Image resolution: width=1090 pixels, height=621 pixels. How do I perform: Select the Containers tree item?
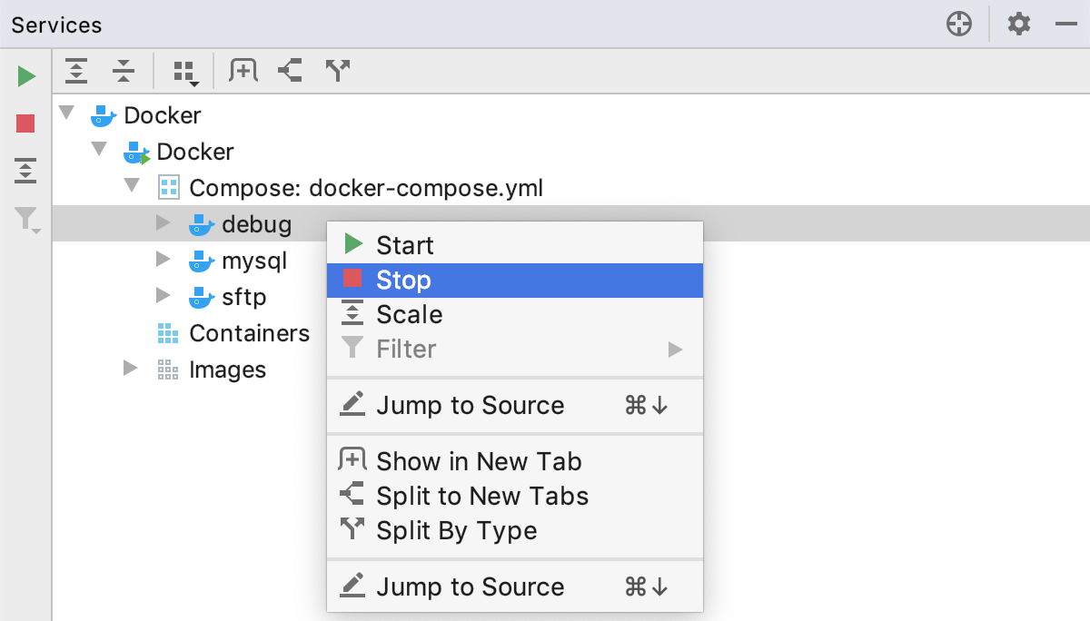pos(250,333)
